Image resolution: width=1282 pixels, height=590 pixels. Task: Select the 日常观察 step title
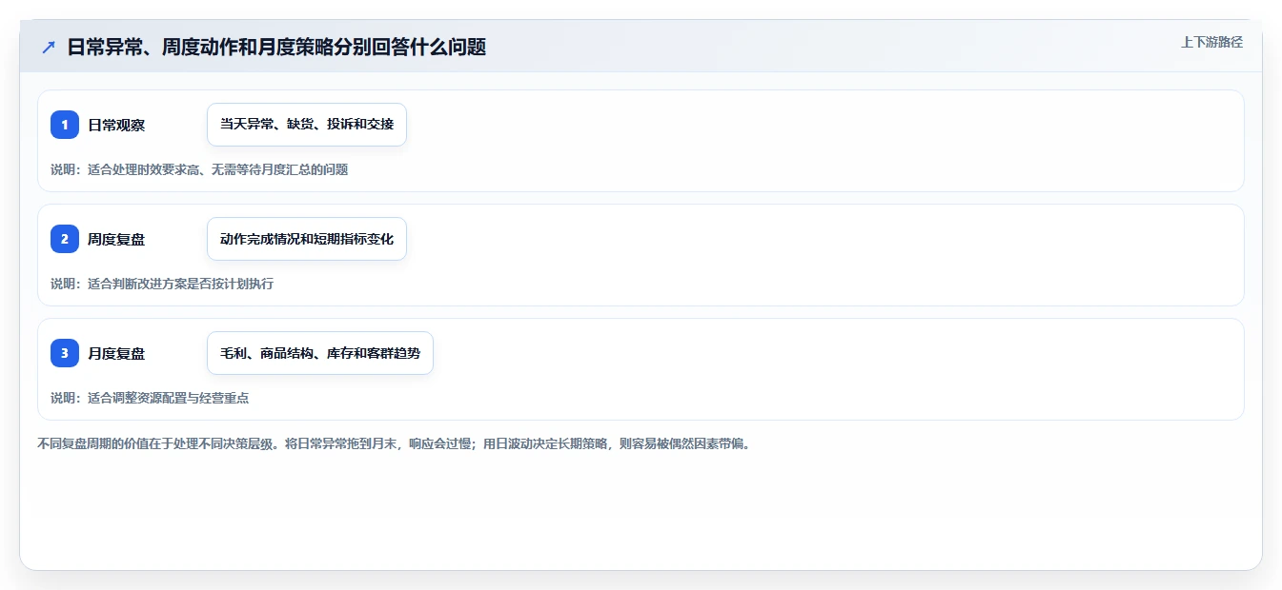116,125
